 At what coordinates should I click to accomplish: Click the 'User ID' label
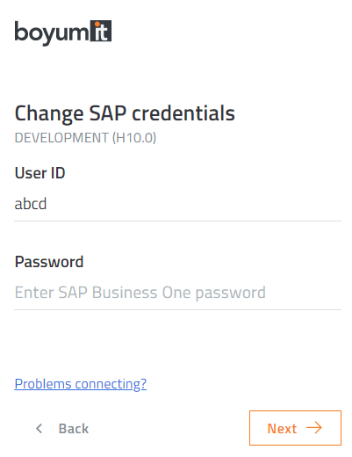pos(40,173)
